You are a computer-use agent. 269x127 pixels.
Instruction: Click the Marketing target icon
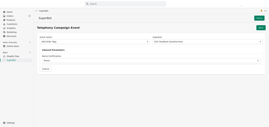(x=4, y=32)
